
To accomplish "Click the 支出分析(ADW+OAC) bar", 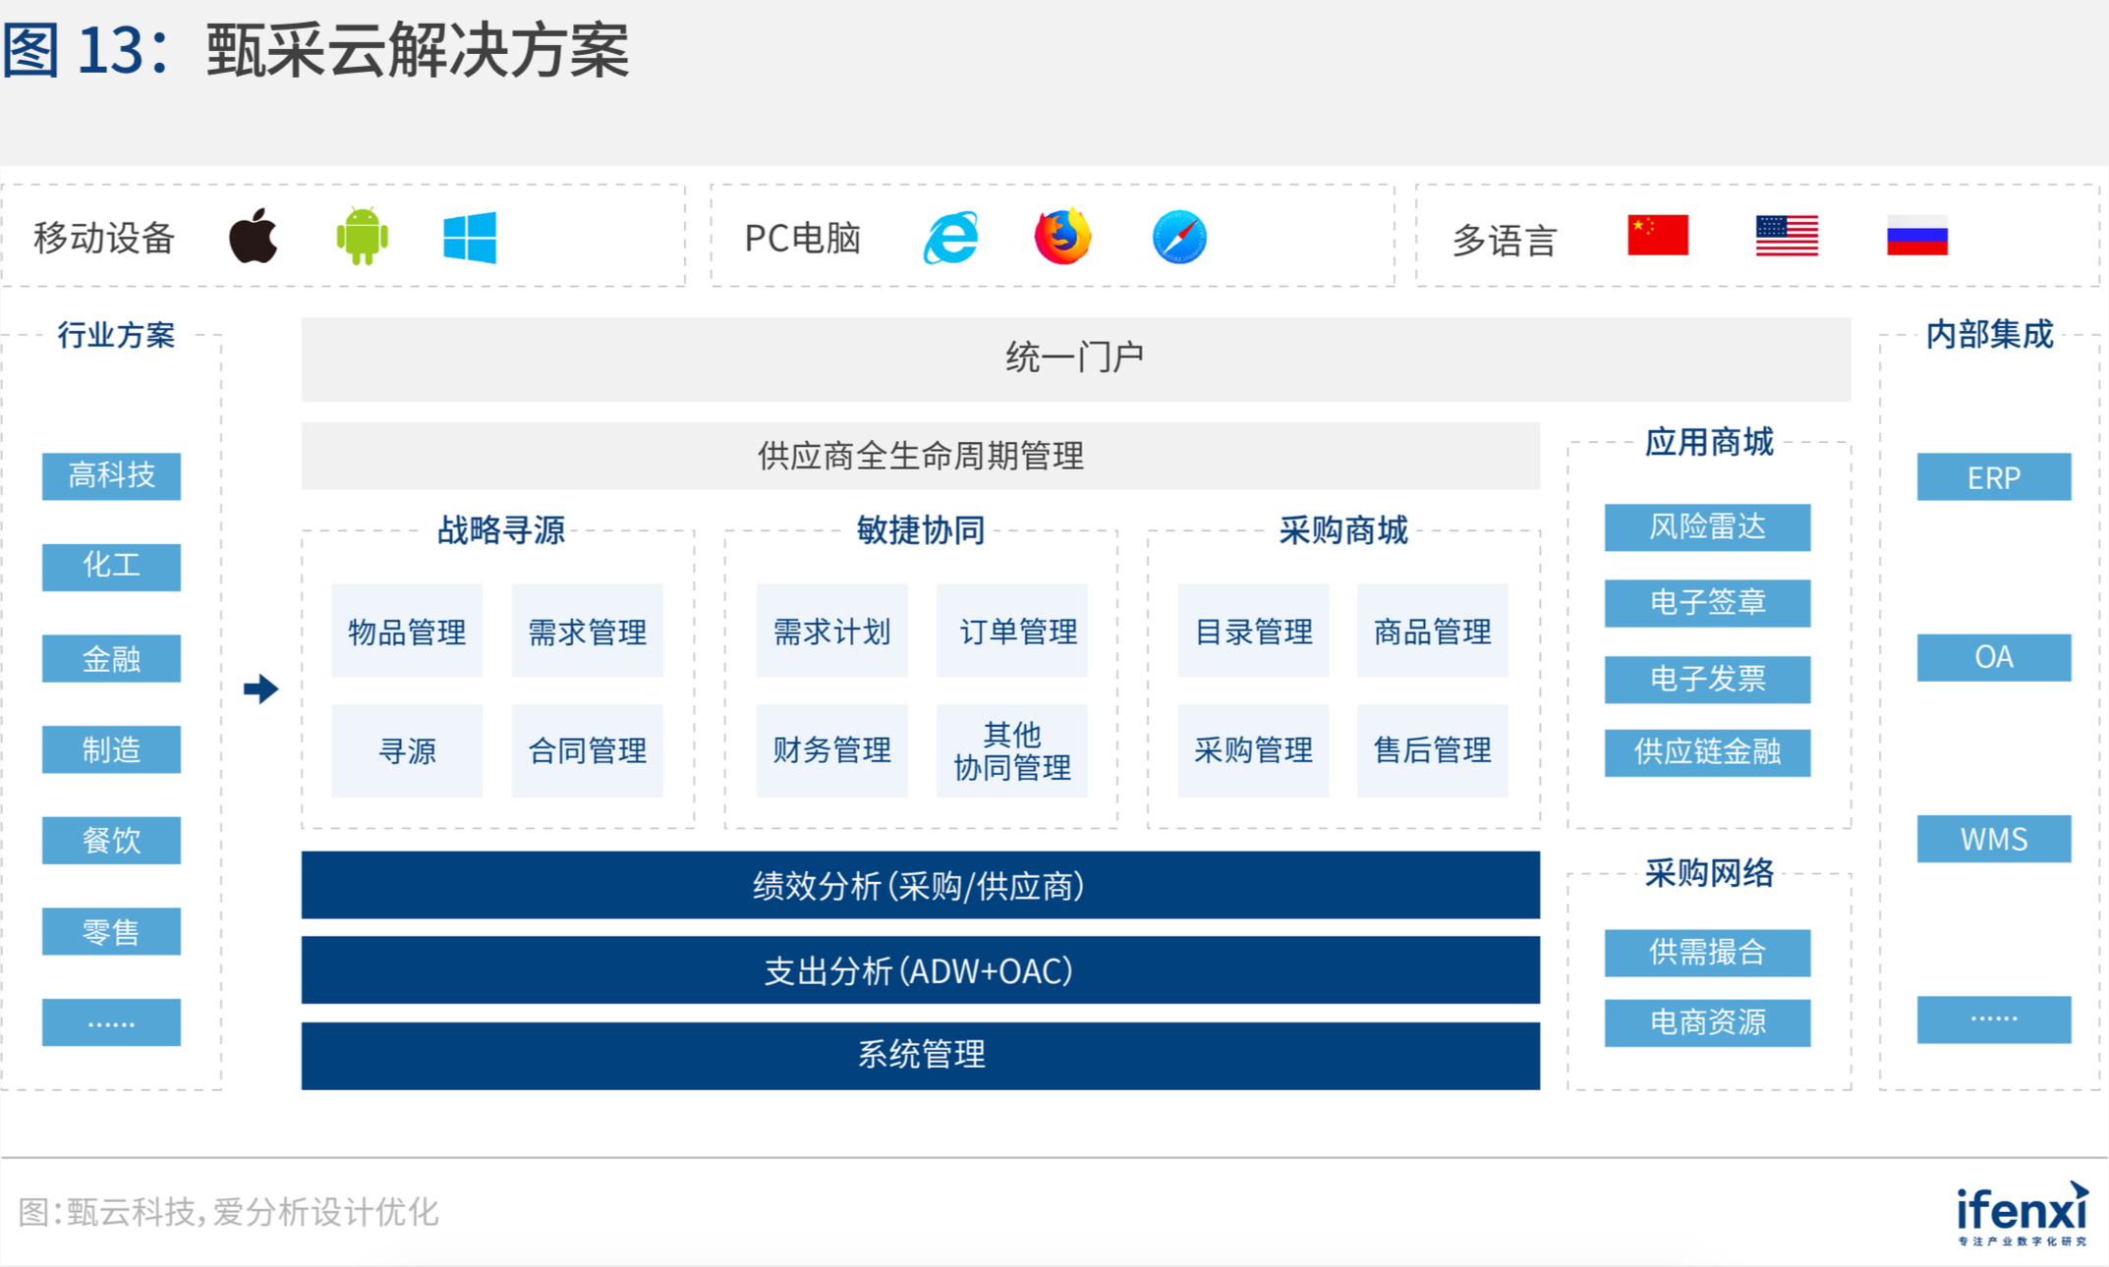I will (x=921, y=970).
